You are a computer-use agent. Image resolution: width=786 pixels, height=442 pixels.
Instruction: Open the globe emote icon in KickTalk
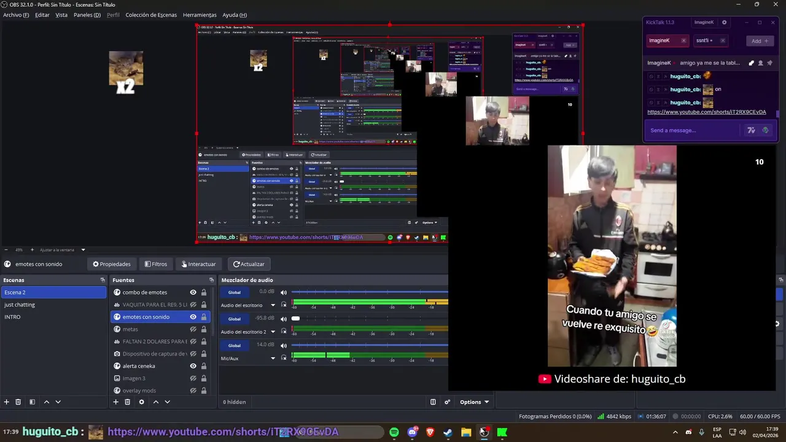coord(765,130)
